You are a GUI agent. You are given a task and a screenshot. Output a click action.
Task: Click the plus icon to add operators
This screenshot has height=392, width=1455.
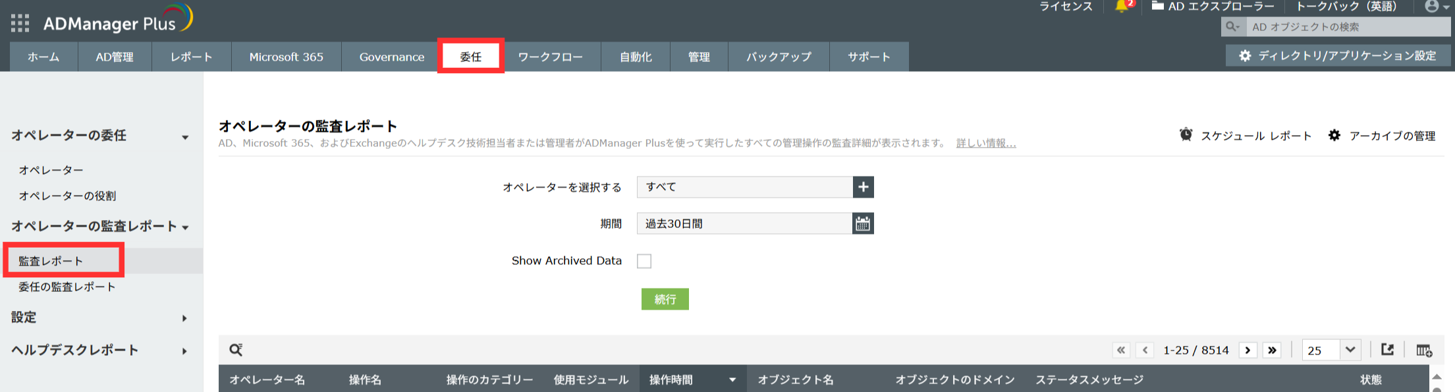click(863, 187)
